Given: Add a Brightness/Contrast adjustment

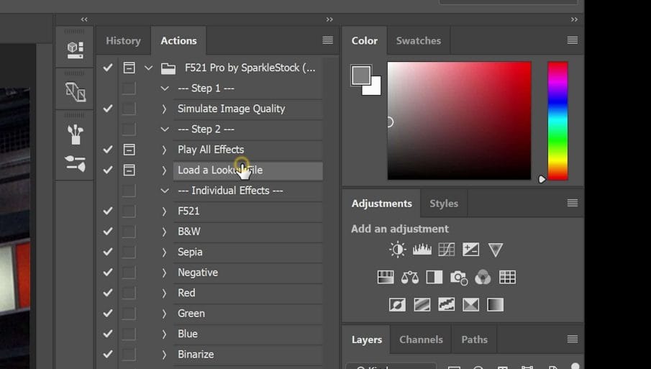Looking at the screenshot, I should (x=397, y=250).
